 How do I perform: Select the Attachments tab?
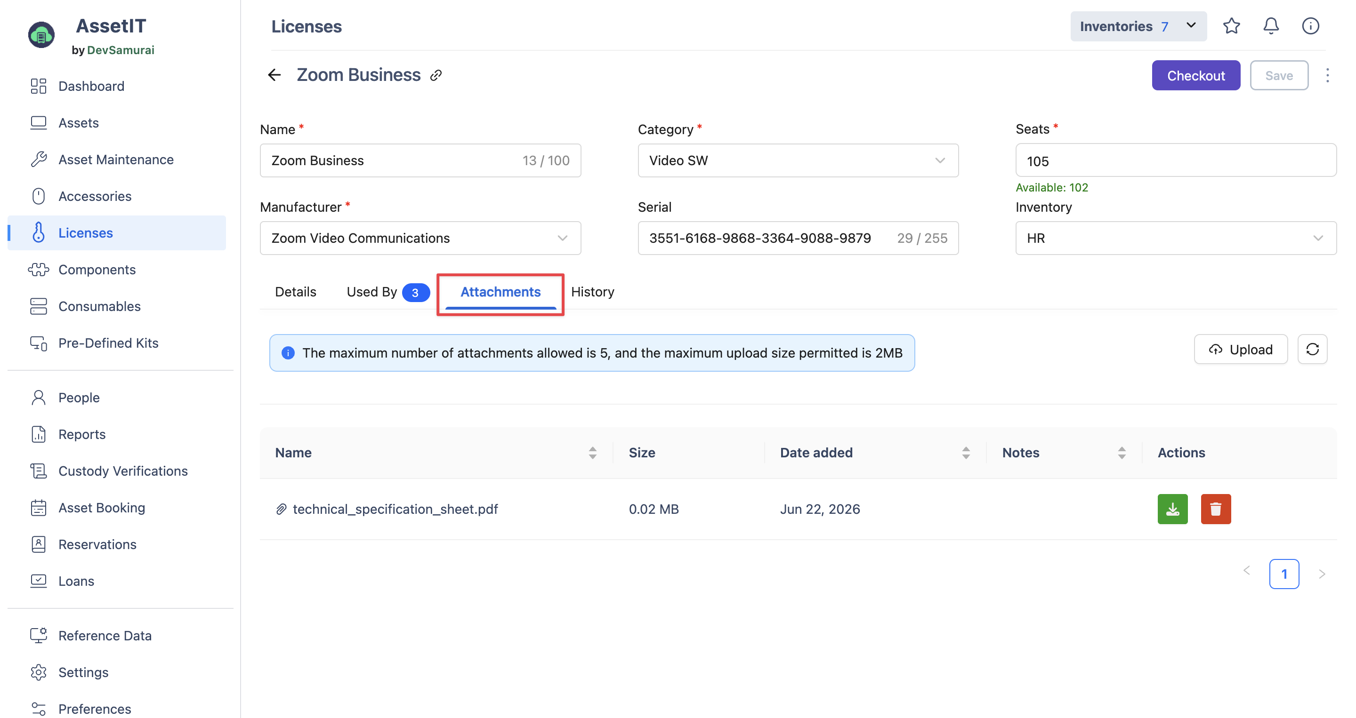point(500,292)
